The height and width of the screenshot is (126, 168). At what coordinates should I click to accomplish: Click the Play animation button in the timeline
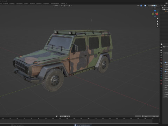[66, 116]
